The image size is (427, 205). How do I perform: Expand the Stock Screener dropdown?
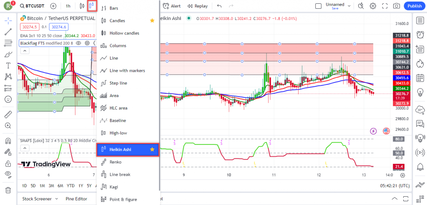[40, 199]
